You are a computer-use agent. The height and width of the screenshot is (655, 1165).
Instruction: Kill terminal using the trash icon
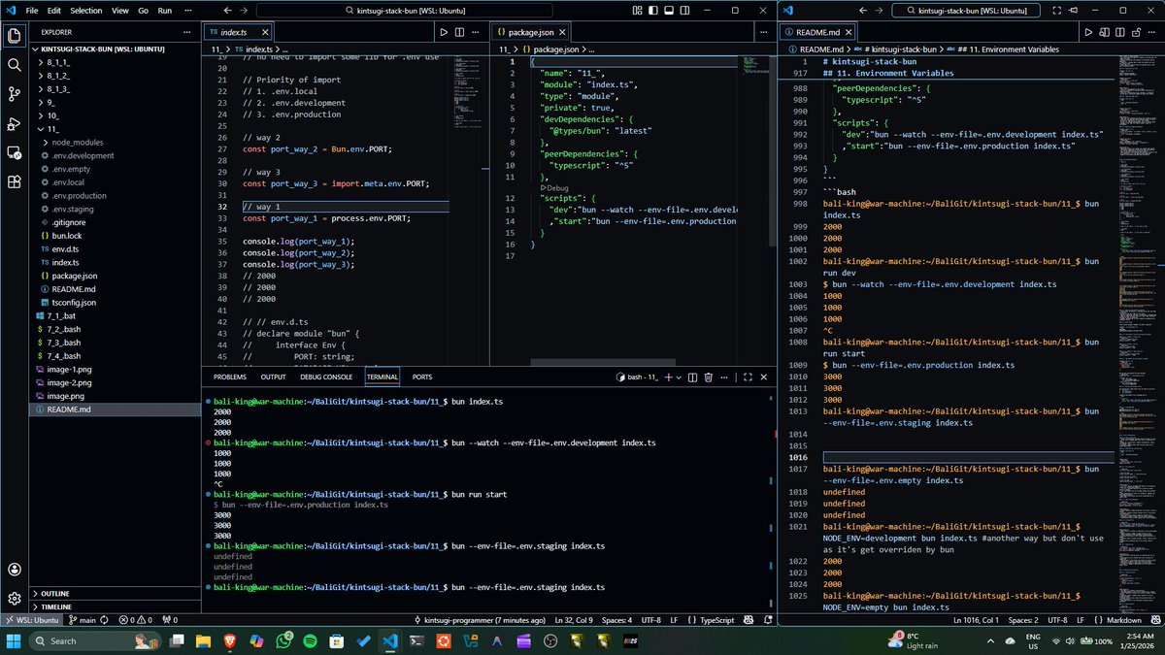point(708,377)
